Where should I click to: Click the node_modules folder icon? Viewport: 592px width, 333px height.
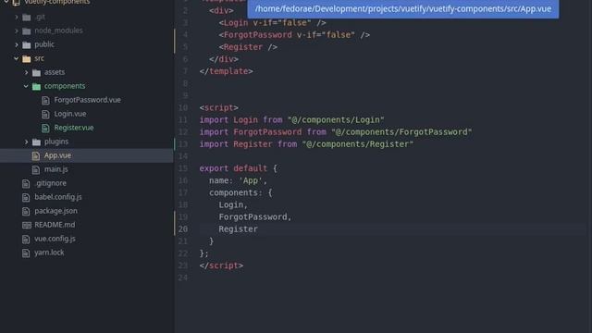click(x=27, y=31)
